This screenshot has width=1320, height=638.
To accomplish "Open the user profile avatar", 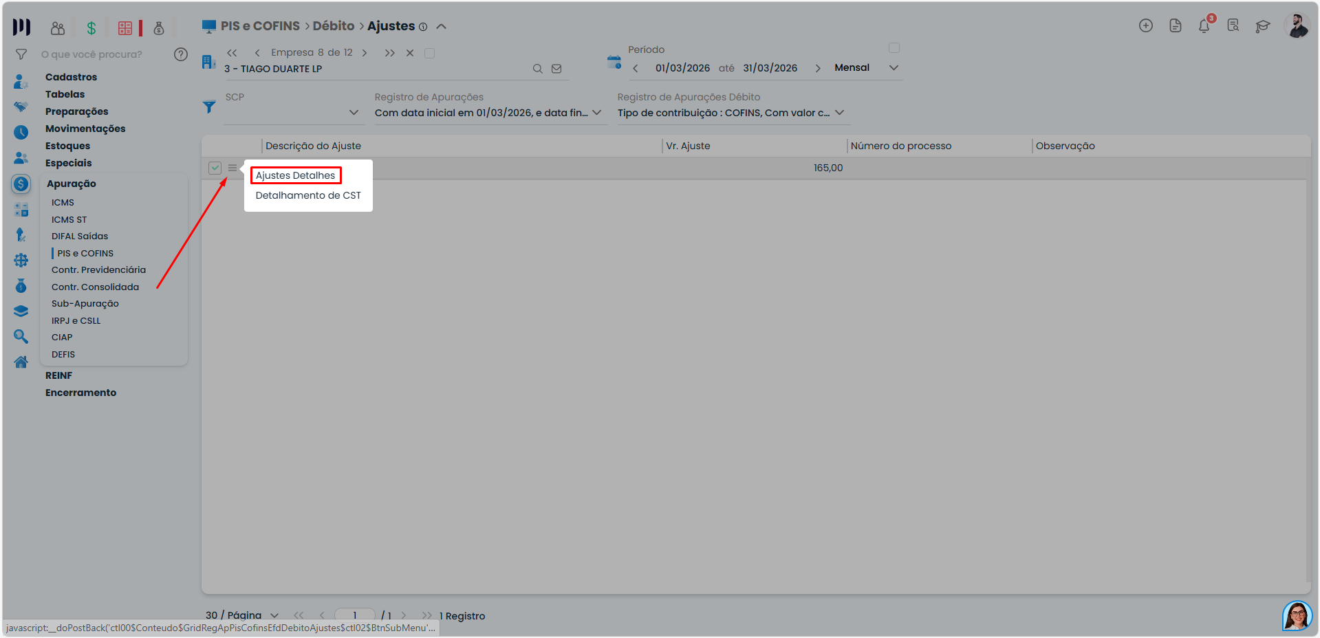I will tap(1297, 26).
